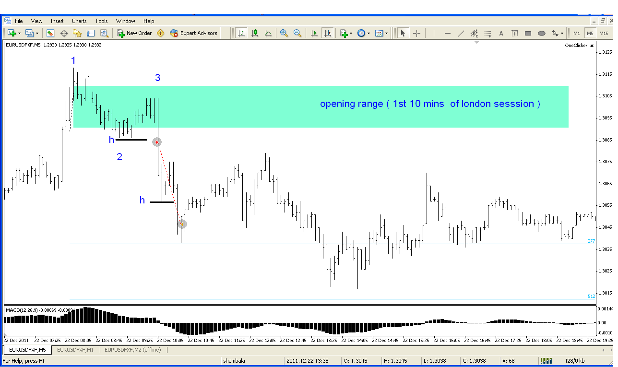Click the OneClicker expert label
This screenshot has width=618, height=367.
pyautogui.click(x=576, y=45)
